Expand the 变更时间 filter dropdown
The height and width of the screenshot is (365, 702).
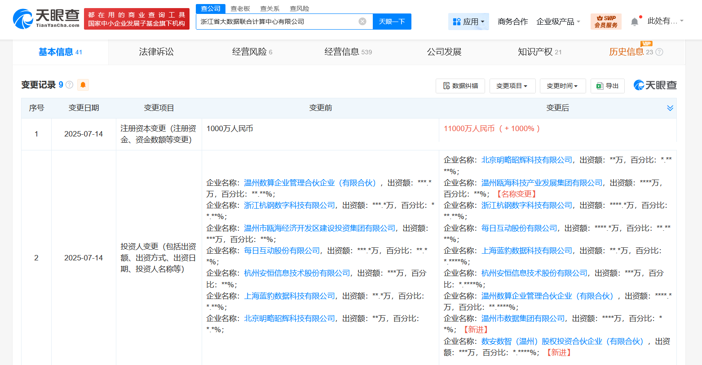pos(562,86)
